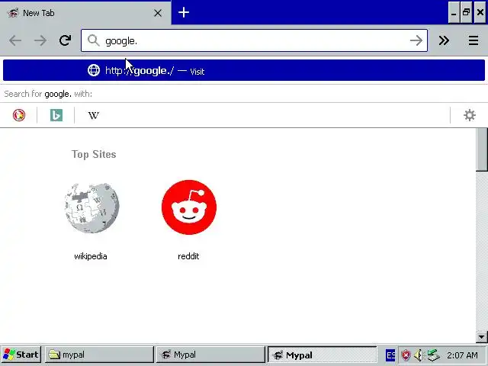Click the network connection tray icon
Image resolution: width=488 pixels, height=366 pixels.
point(433,355)
